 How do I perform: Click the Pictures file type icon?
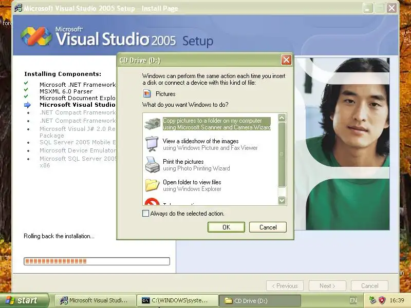coord(147,93)
